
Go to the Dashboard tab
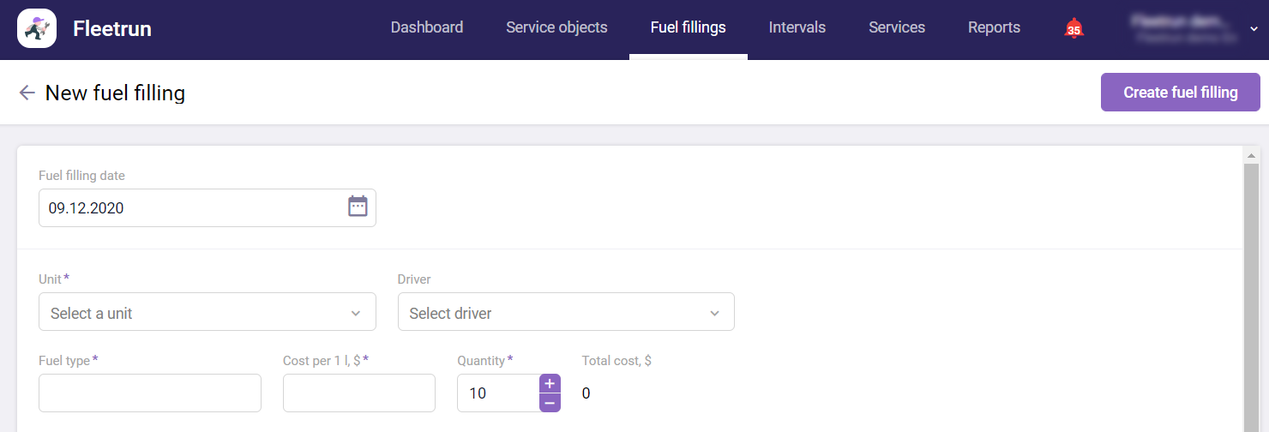click(427, 27)
